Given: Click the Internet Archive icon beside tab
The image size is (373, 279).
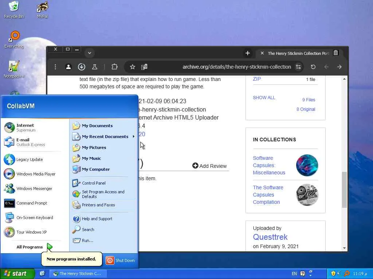Looking at the screenshot, I should tap(335, 53).
